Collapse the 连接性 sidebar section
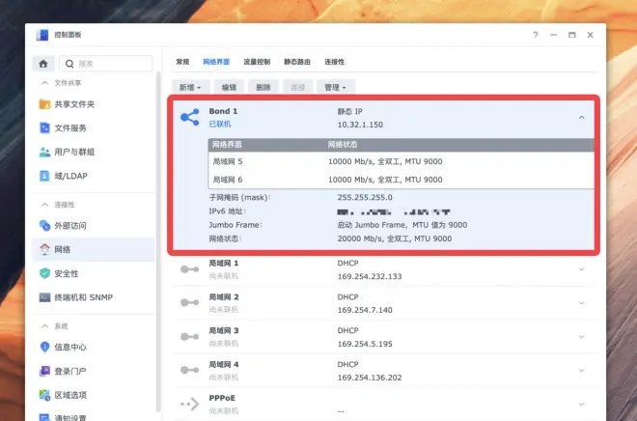The height and width of the screenshot is (421, 637). pyautogui.click(x=44, y=205)
